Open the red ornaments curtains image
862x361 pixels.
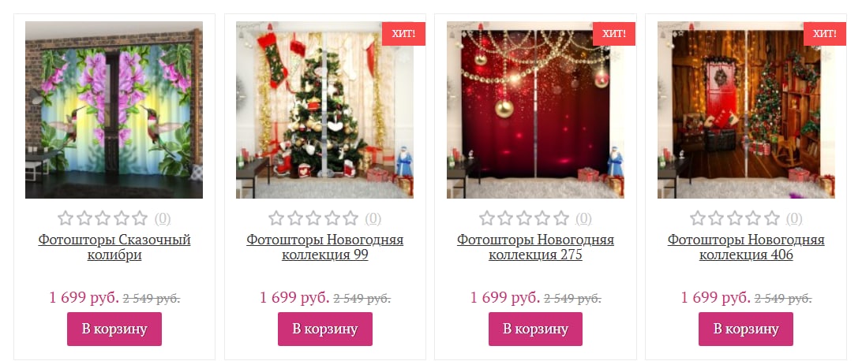535,110
